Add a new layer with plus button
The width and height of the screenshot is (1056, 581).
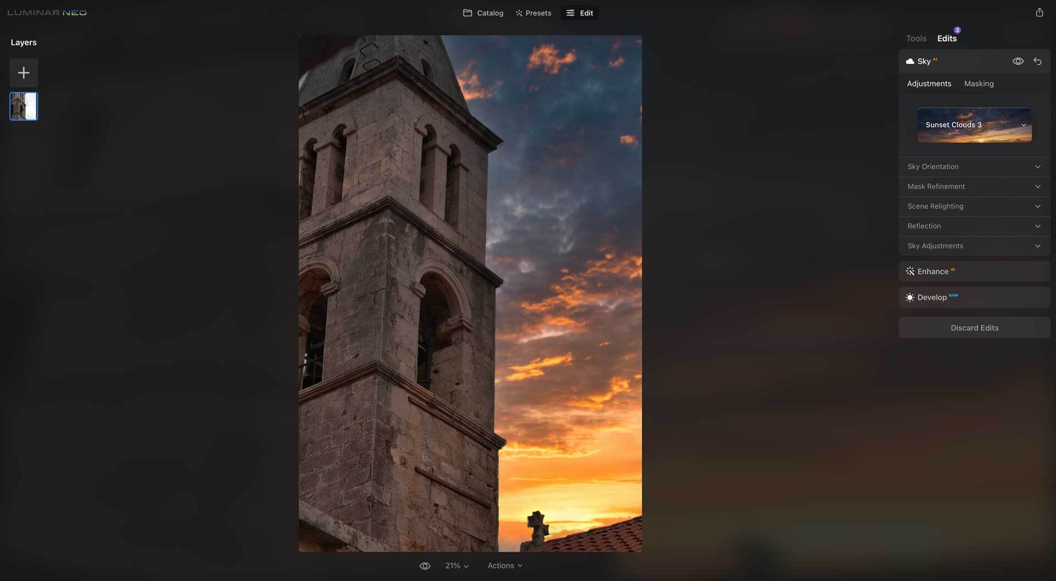point(24,73)
